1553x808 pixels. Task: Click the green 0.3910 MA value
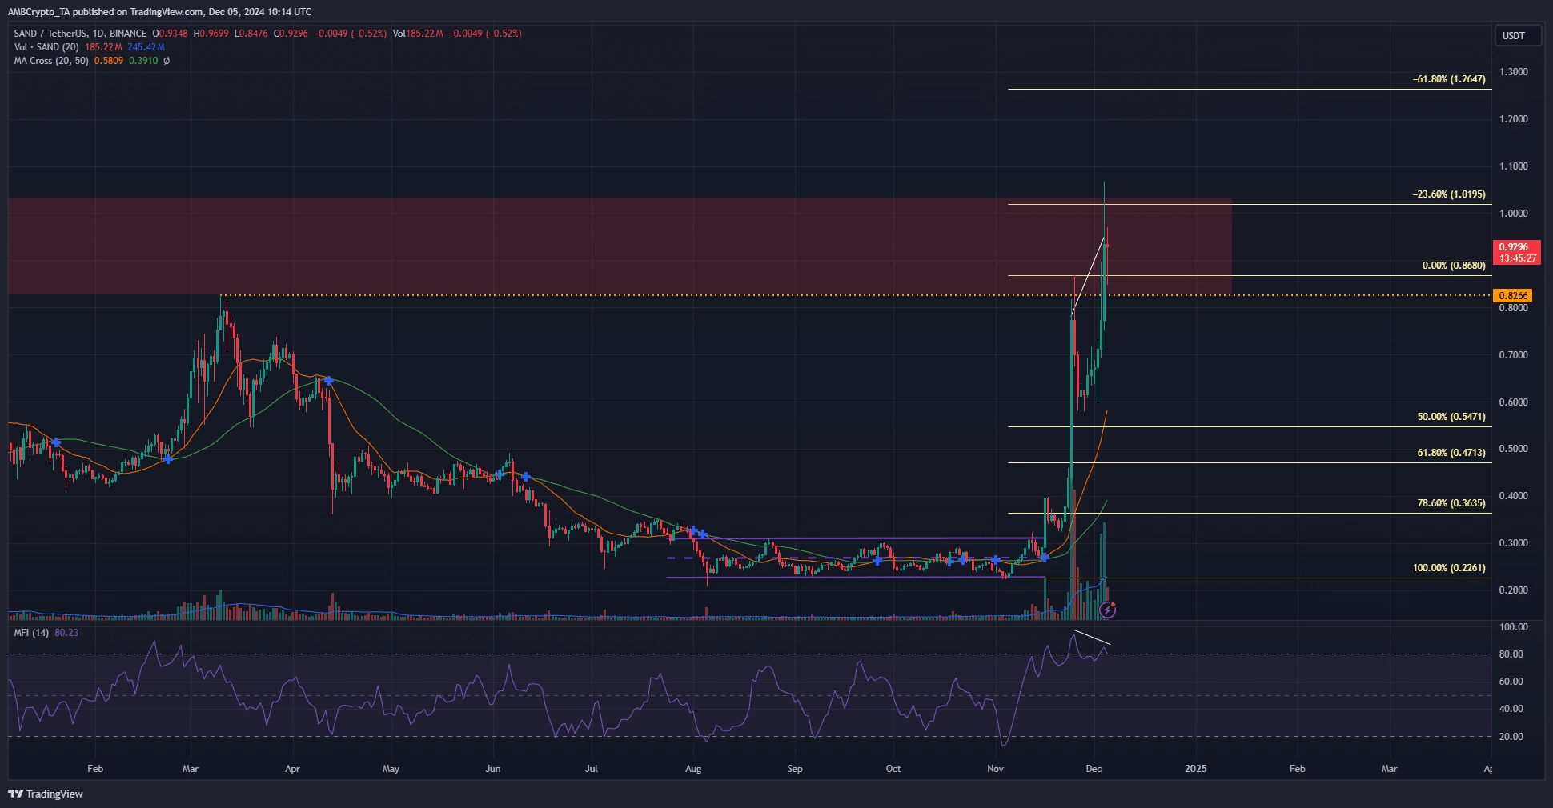[x=143, y=61]
